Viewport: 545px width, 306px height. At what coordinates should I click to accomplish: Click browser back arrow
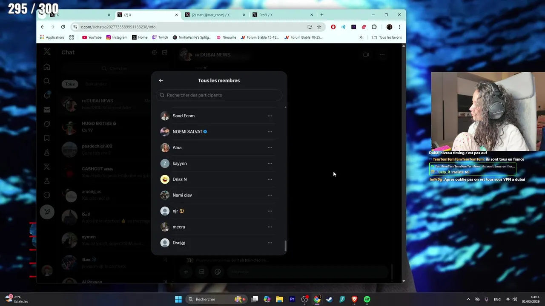coord(43,27)
